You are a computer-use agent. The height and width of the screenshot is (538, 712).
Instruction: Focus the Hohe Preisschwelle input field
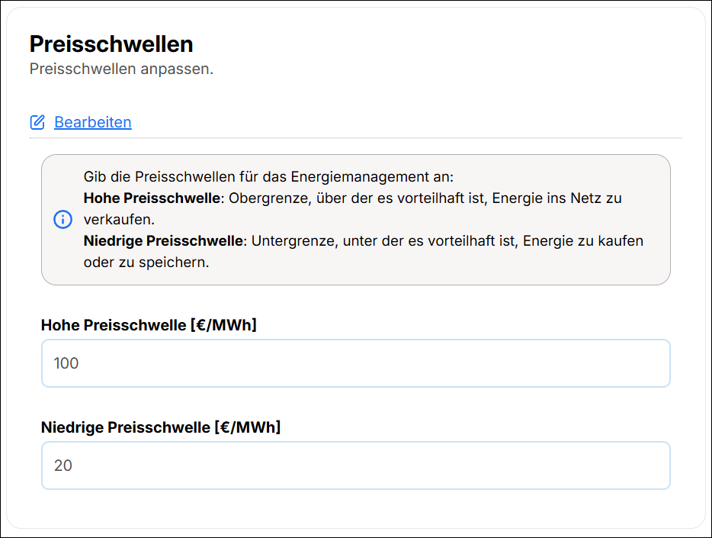pos(355,363)
